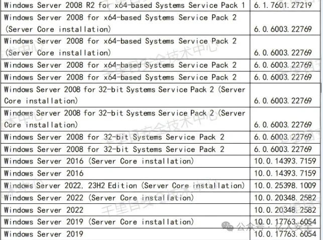Click 10.0.20348.2582 in 2022 Server Core row
The height and width of the screenshot is (240, 323).
(x=285, y=198)
